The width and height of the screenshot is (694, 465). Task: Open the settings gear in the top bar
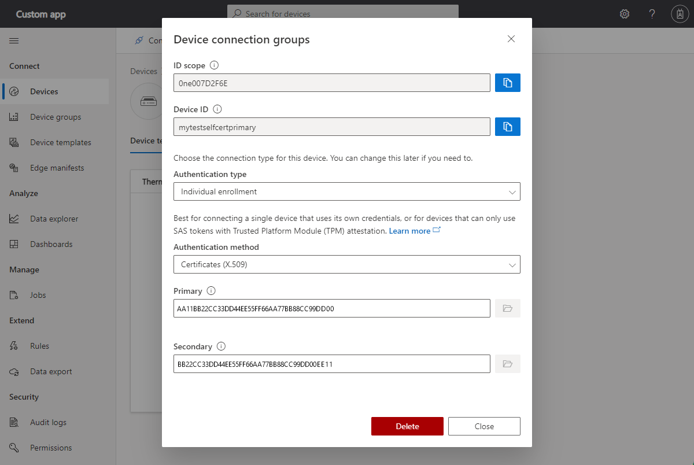[x=624, y=13]
